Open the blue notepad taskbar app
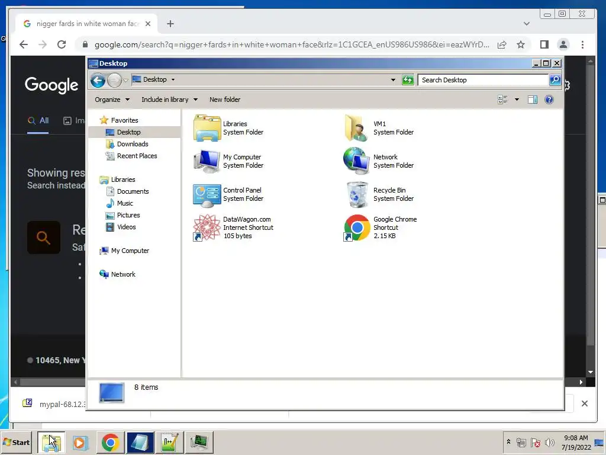606x455 pixels. click(140, 443)
